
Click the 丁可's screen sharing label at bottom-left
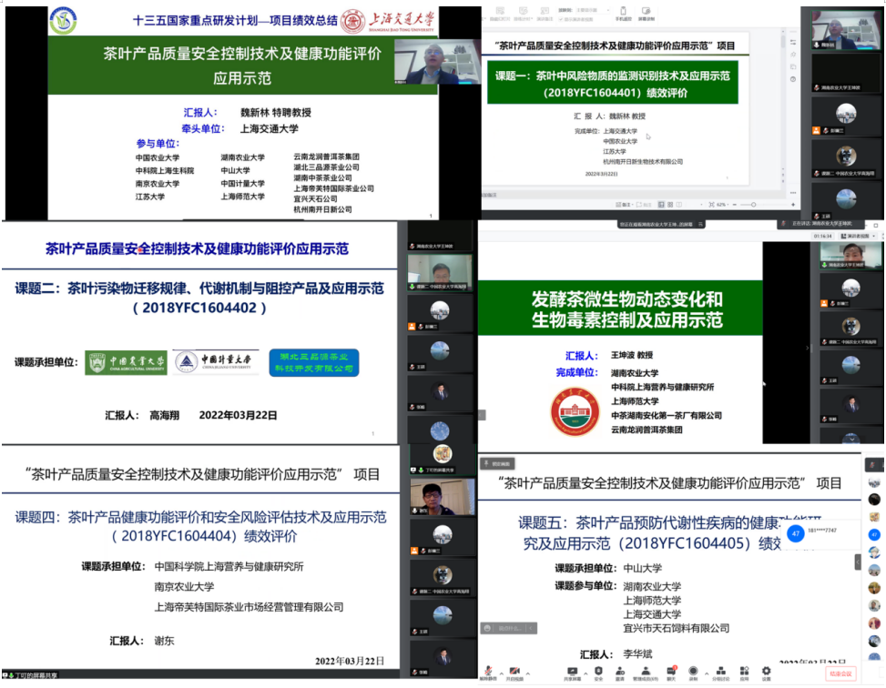[32, 675]
